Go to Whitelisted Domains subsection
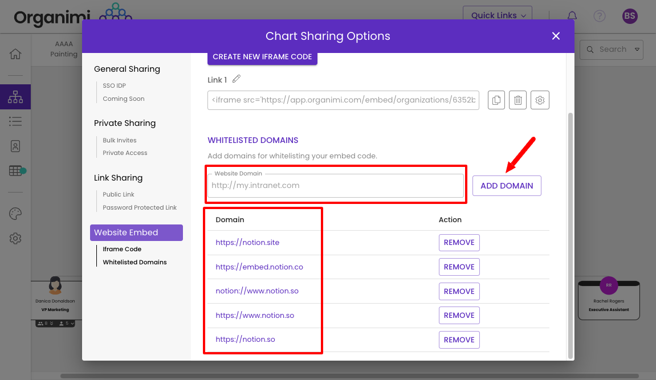The width and height of the screenshot is (656, 380). click(x=135, y=262)
